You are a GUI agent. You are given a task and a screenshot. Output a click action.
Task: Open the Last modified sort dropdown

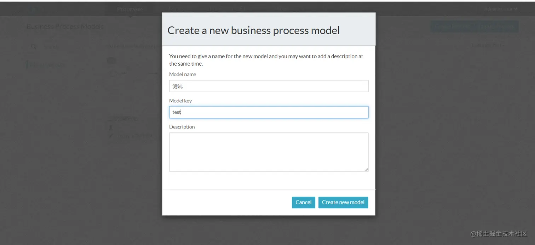[488, 45]
